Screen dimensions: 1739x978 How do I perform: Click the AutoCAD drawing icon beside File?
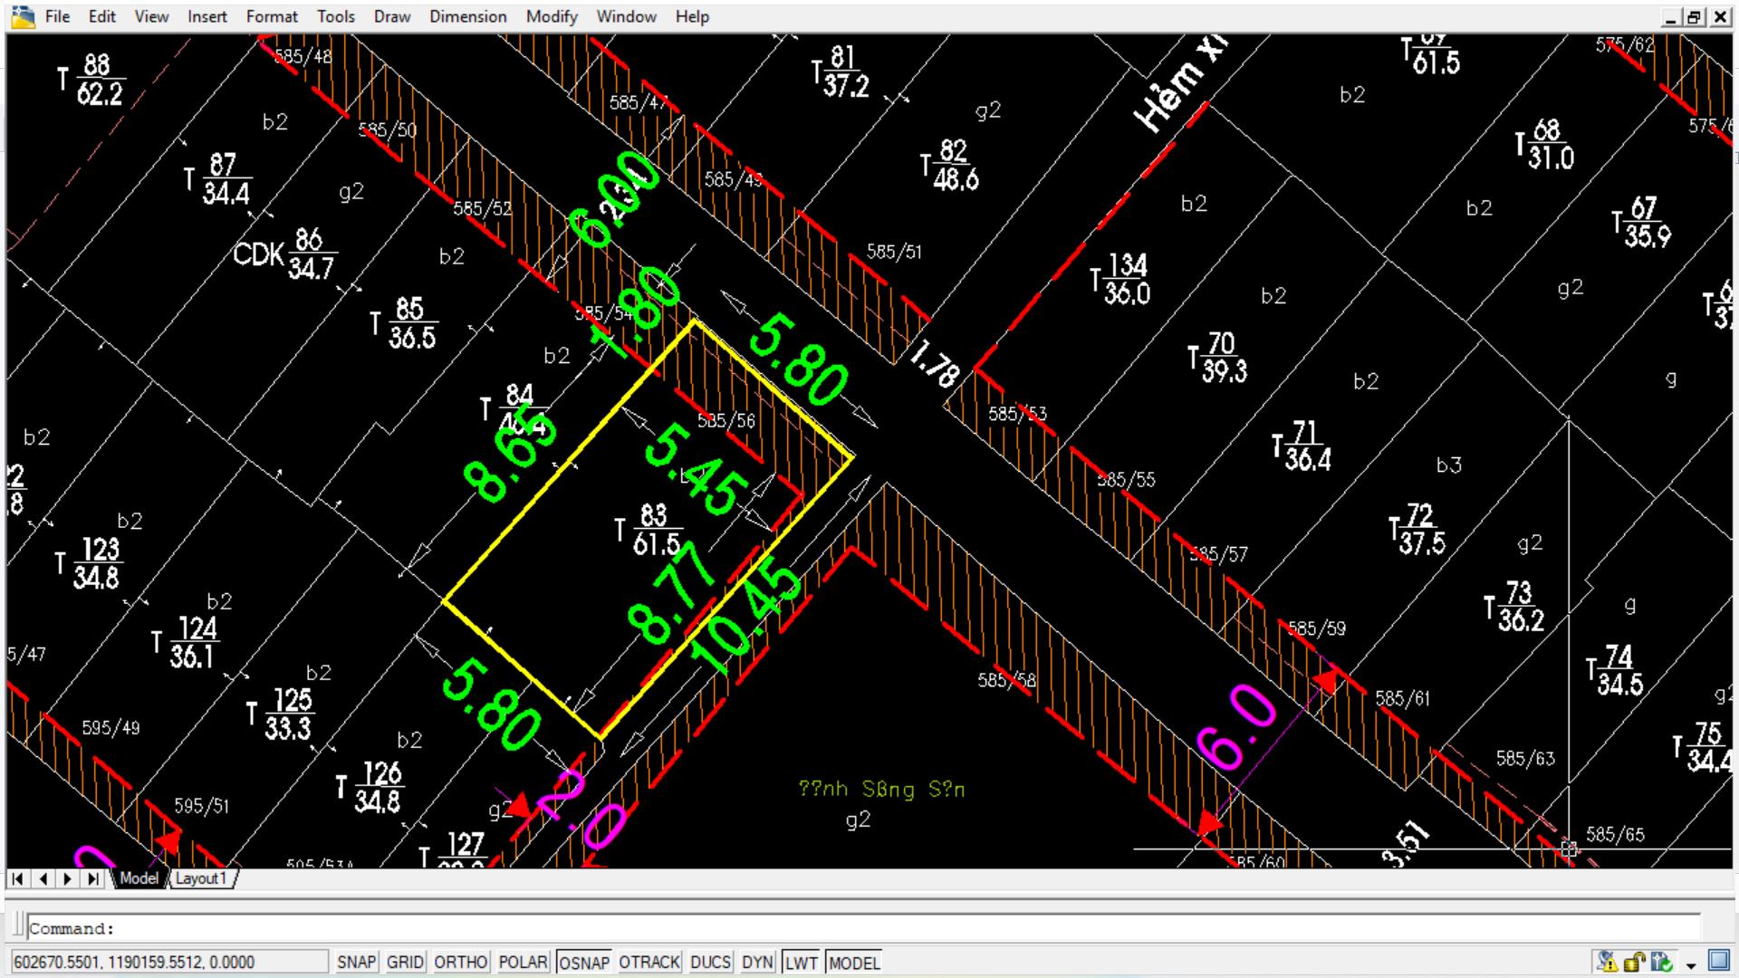tap(22, 16)
